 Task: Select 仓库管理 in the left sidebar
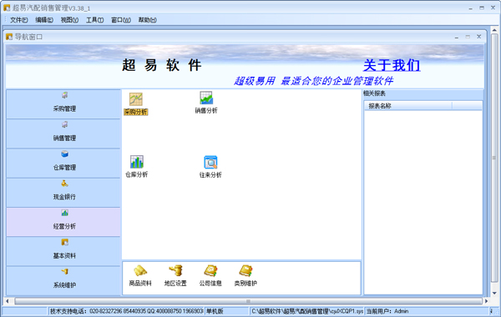click(x=63, y=164)
